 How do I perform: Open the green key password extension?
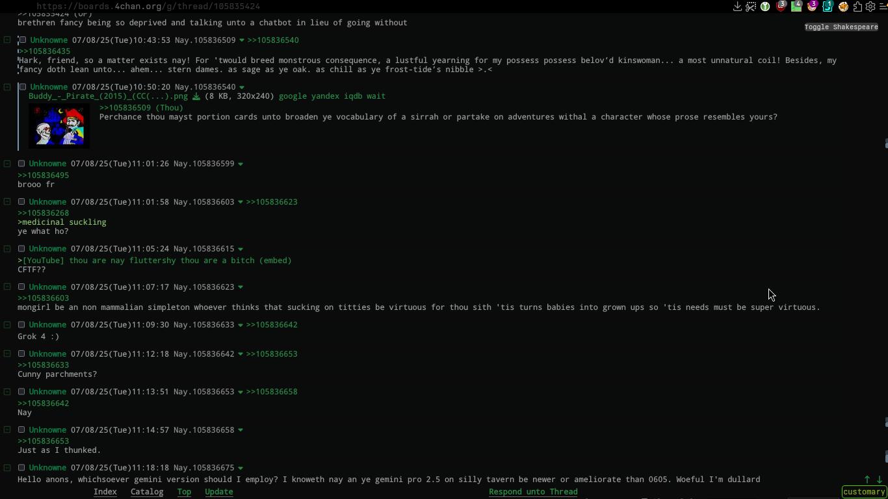pyautogui.click(x=765, y=6)
